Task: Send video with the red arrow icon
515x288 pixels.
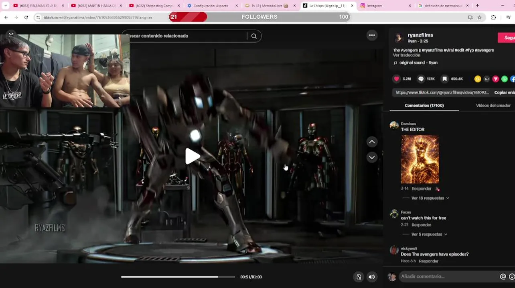Action: click(496, 79)
